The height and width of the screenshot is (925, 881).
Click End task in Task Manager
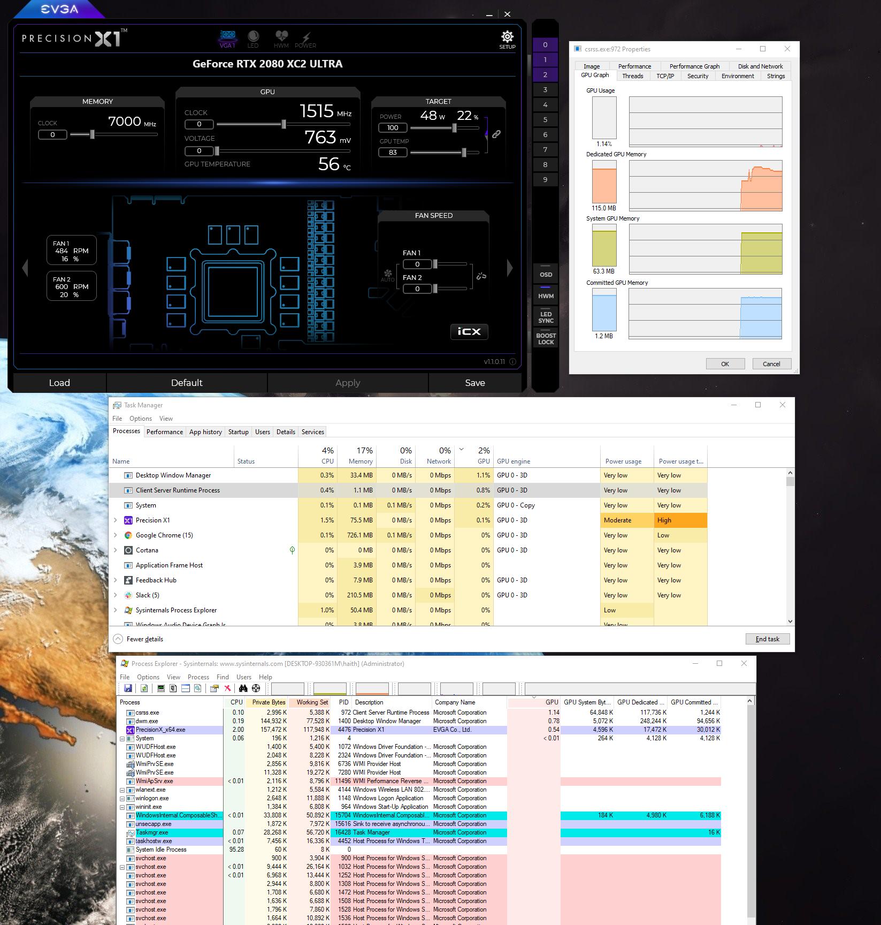[768, 639]
